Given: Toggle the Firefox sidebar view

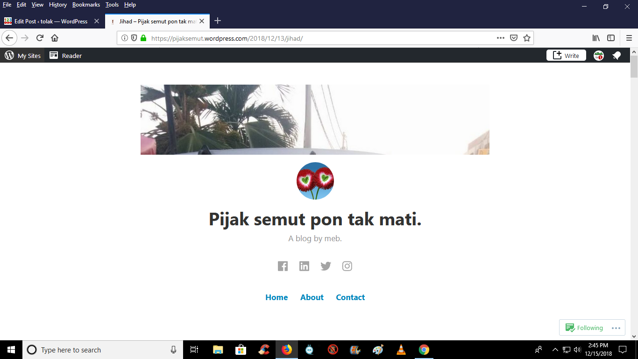Looking at the screenshot, I should click(611, 38).
